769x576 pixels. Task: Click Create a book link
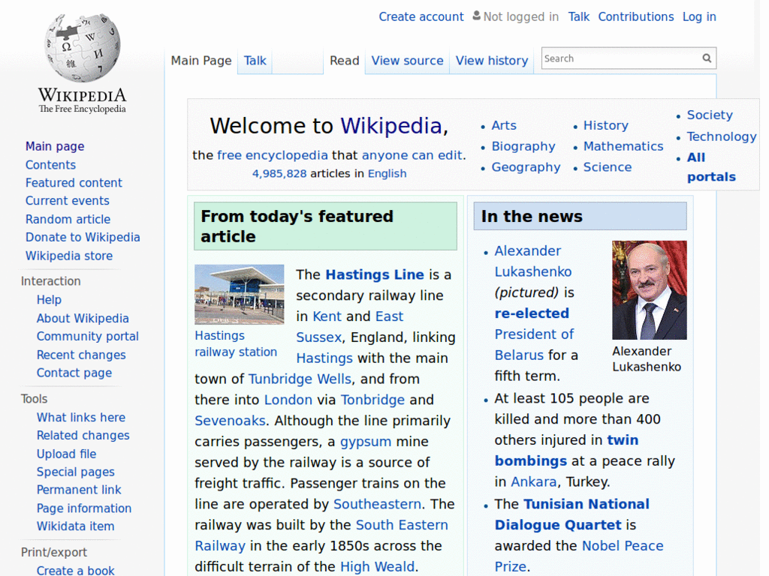[76, 570]
